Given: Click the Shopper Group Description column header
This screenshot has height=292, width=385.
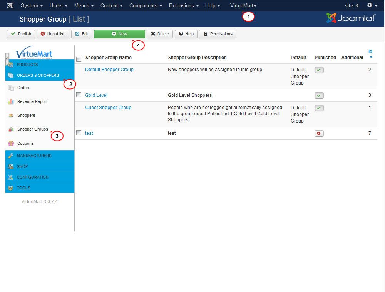Looking at the screenshot, I should (x=198, y=58).
